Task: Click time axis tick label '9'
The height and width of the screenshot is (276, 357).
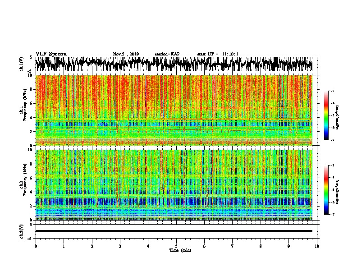Action: coord(288,246)
